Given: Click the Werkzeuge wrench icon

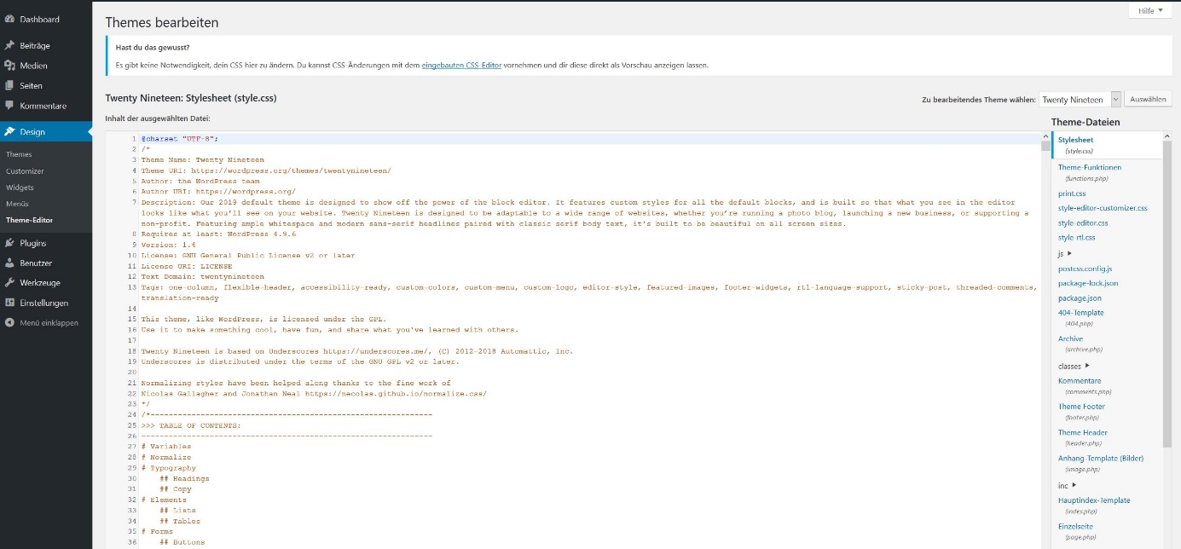Looking at the screenshot, I should (x=9, y=283).
